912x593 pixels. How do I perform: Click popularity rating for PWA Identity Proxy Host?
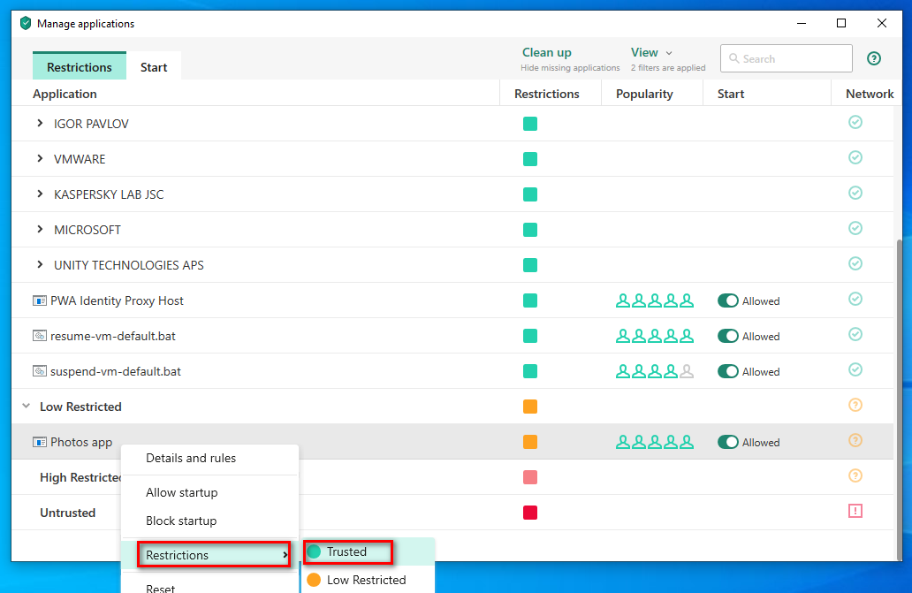[x=654, y=300]
